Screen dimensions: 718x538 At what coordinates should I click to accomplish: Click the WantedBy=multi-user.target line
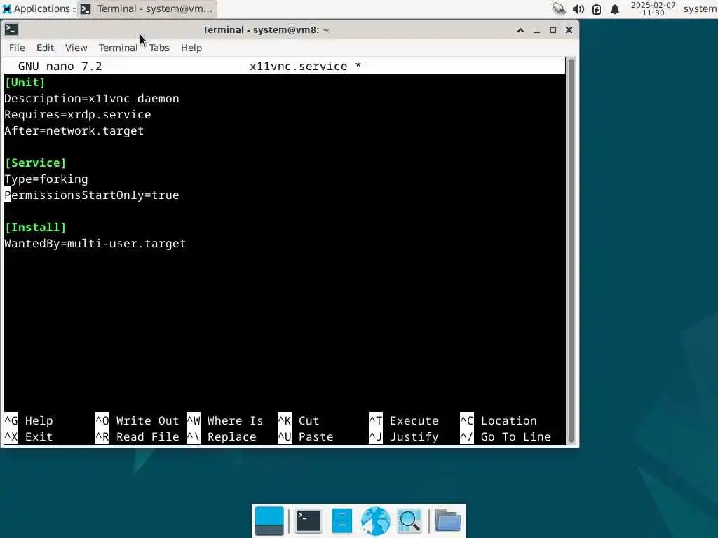pos(95,243)
